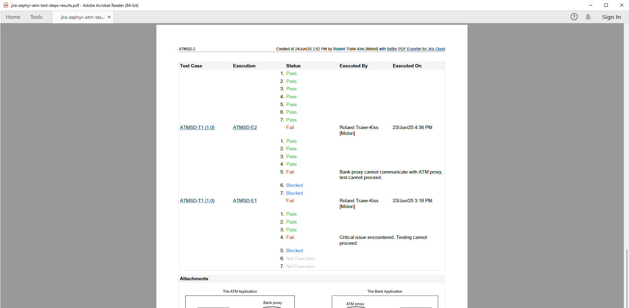
Task: Open the notifications bell icon
Action: [588, 17]
